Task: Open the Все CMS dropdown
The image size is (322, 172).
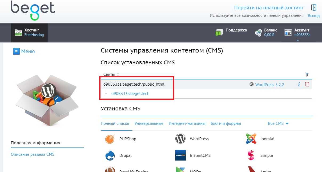Action: tap(278, 123)
